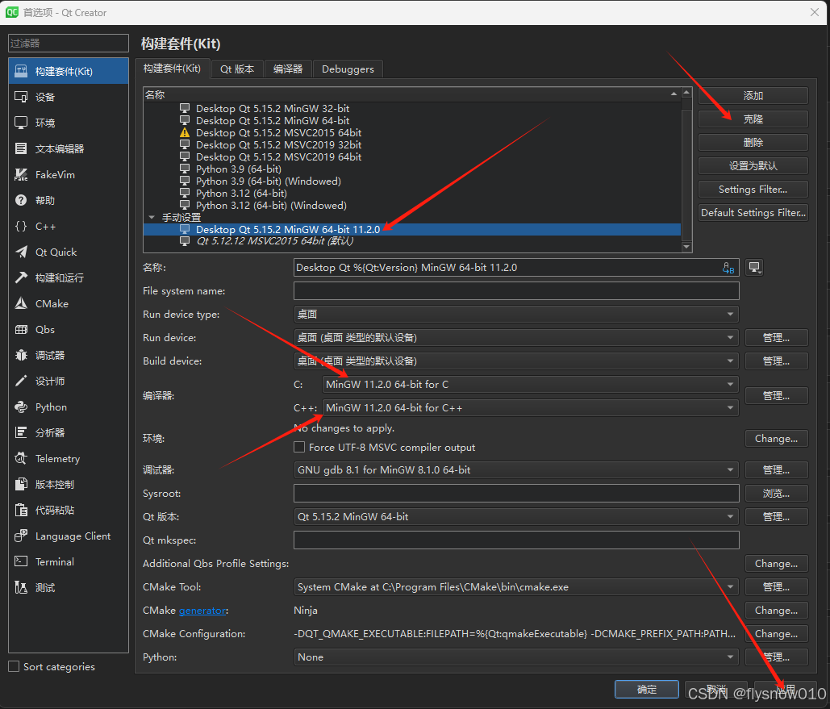Viewport: 830px width, 709px height.
Task: Open the Run device dropdown
Action: pyautogui.click(x=516, y=337)
